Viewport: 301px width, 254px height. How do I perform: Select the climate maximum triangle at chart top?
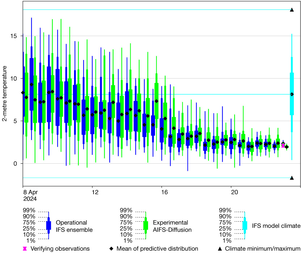[x=292, y=10]
